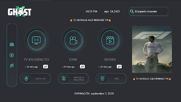
Task: Open the F1 movie poster thumbnail
Action: pos(152,49)
